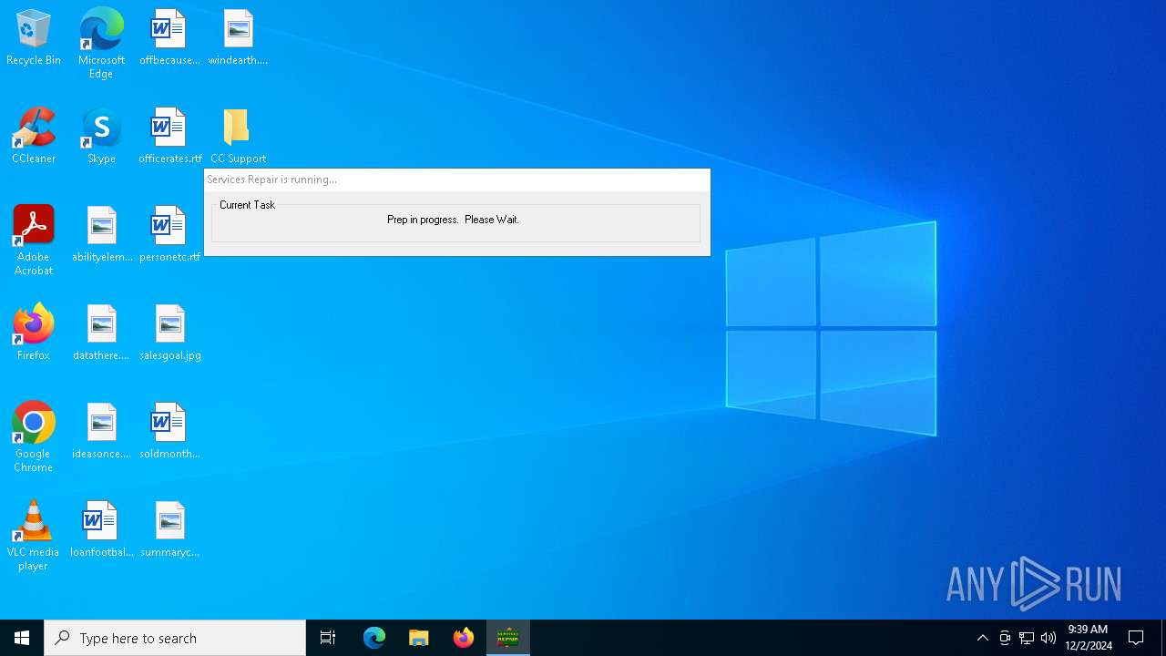
Task: Select the salesgoal.jpg file icon
Action: point(169,333)
